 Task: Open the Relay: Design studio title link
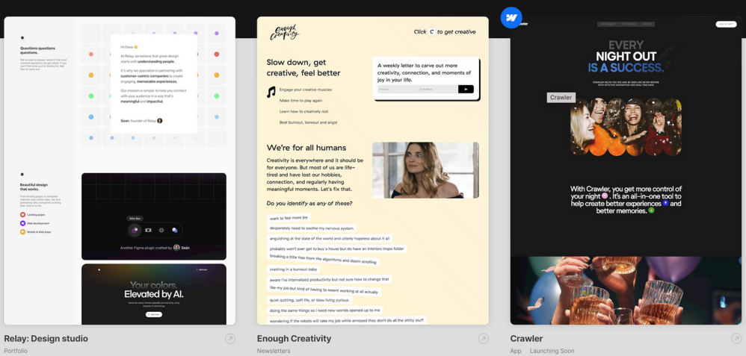(46, 338)
